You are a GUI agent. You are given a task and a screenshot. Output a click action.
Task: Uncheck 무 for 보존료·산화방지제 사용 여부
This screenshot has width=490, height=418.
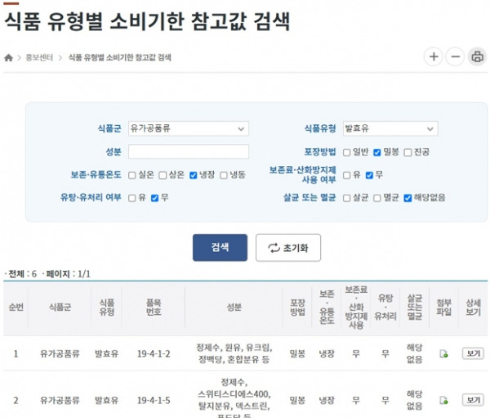click(x=369, y=175)
